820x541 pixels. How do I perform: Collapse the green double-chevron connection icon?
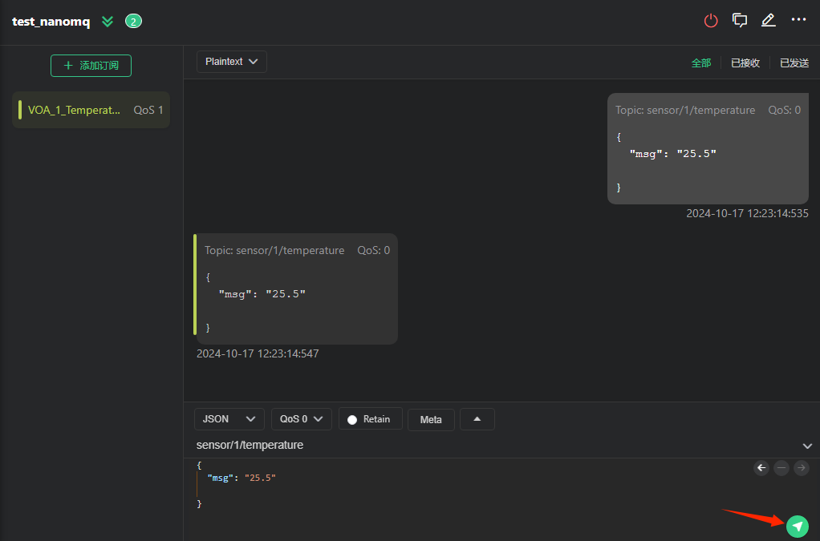[108, 22]
